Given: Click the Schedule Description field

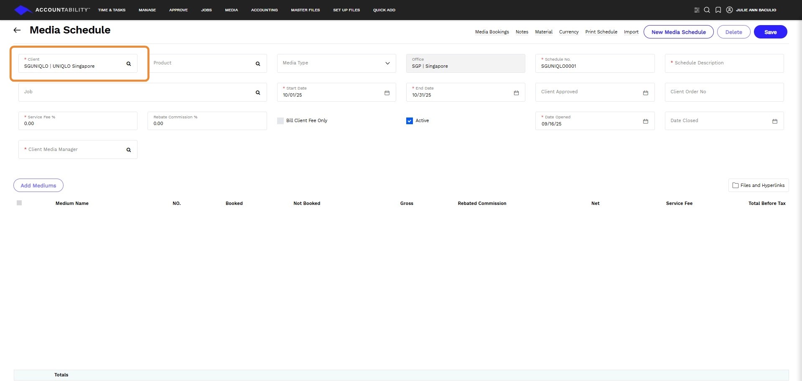Looking at the screenshot, I should tap(724, 63).
